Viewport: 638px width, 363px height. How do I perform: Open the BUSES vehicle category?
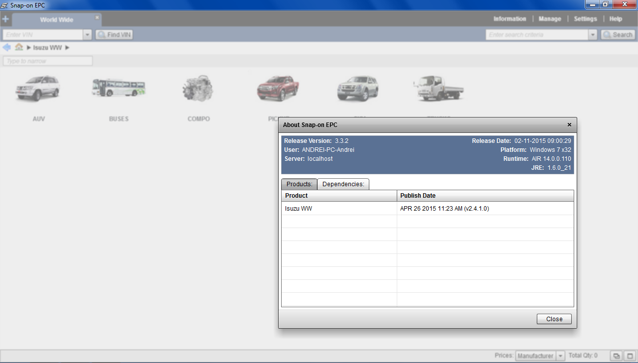[119, 98]
